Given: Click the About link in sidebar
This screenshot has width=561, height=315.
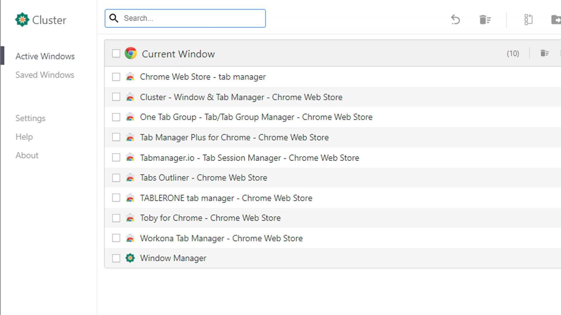Looking at the screenshot, I should tap(27, 155).
